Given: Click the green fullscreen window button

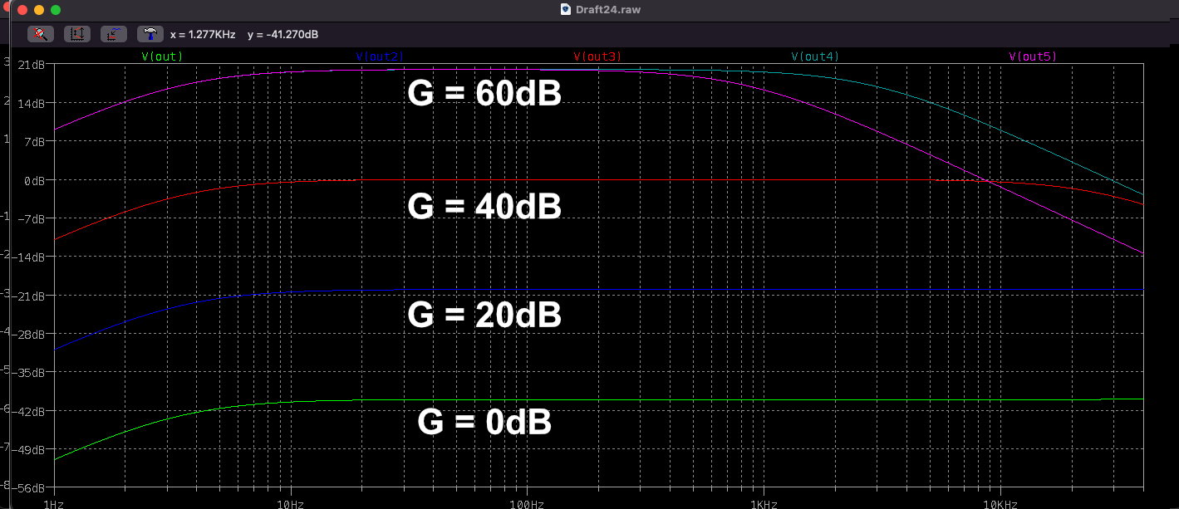Looking at the screenshot, I should 56,10.
